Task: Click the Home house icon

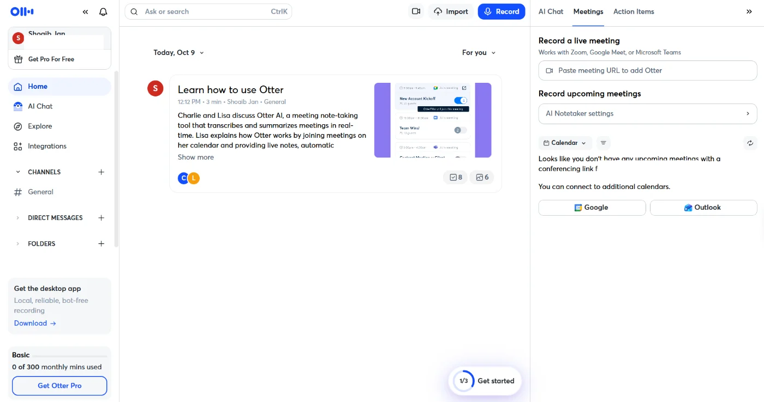Action: pos(18,87)
